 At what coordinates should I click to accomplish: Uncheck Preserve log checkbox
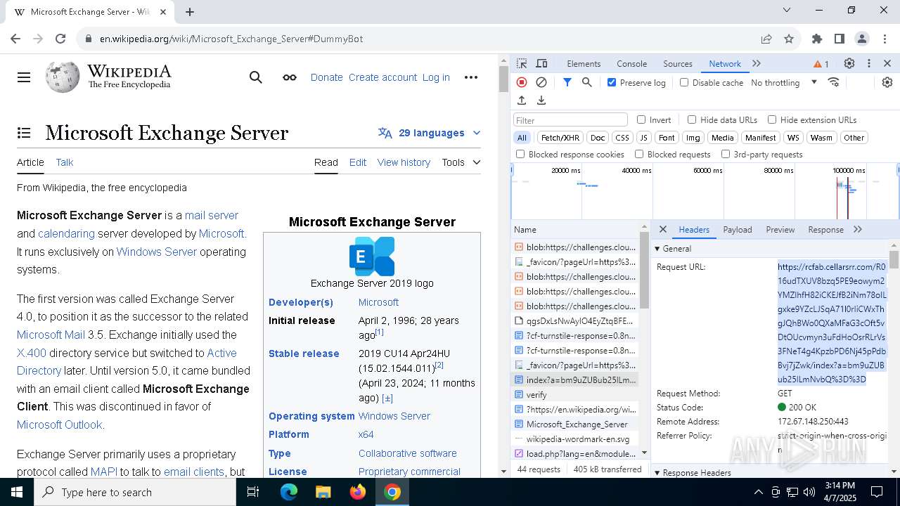pos(612,82)
